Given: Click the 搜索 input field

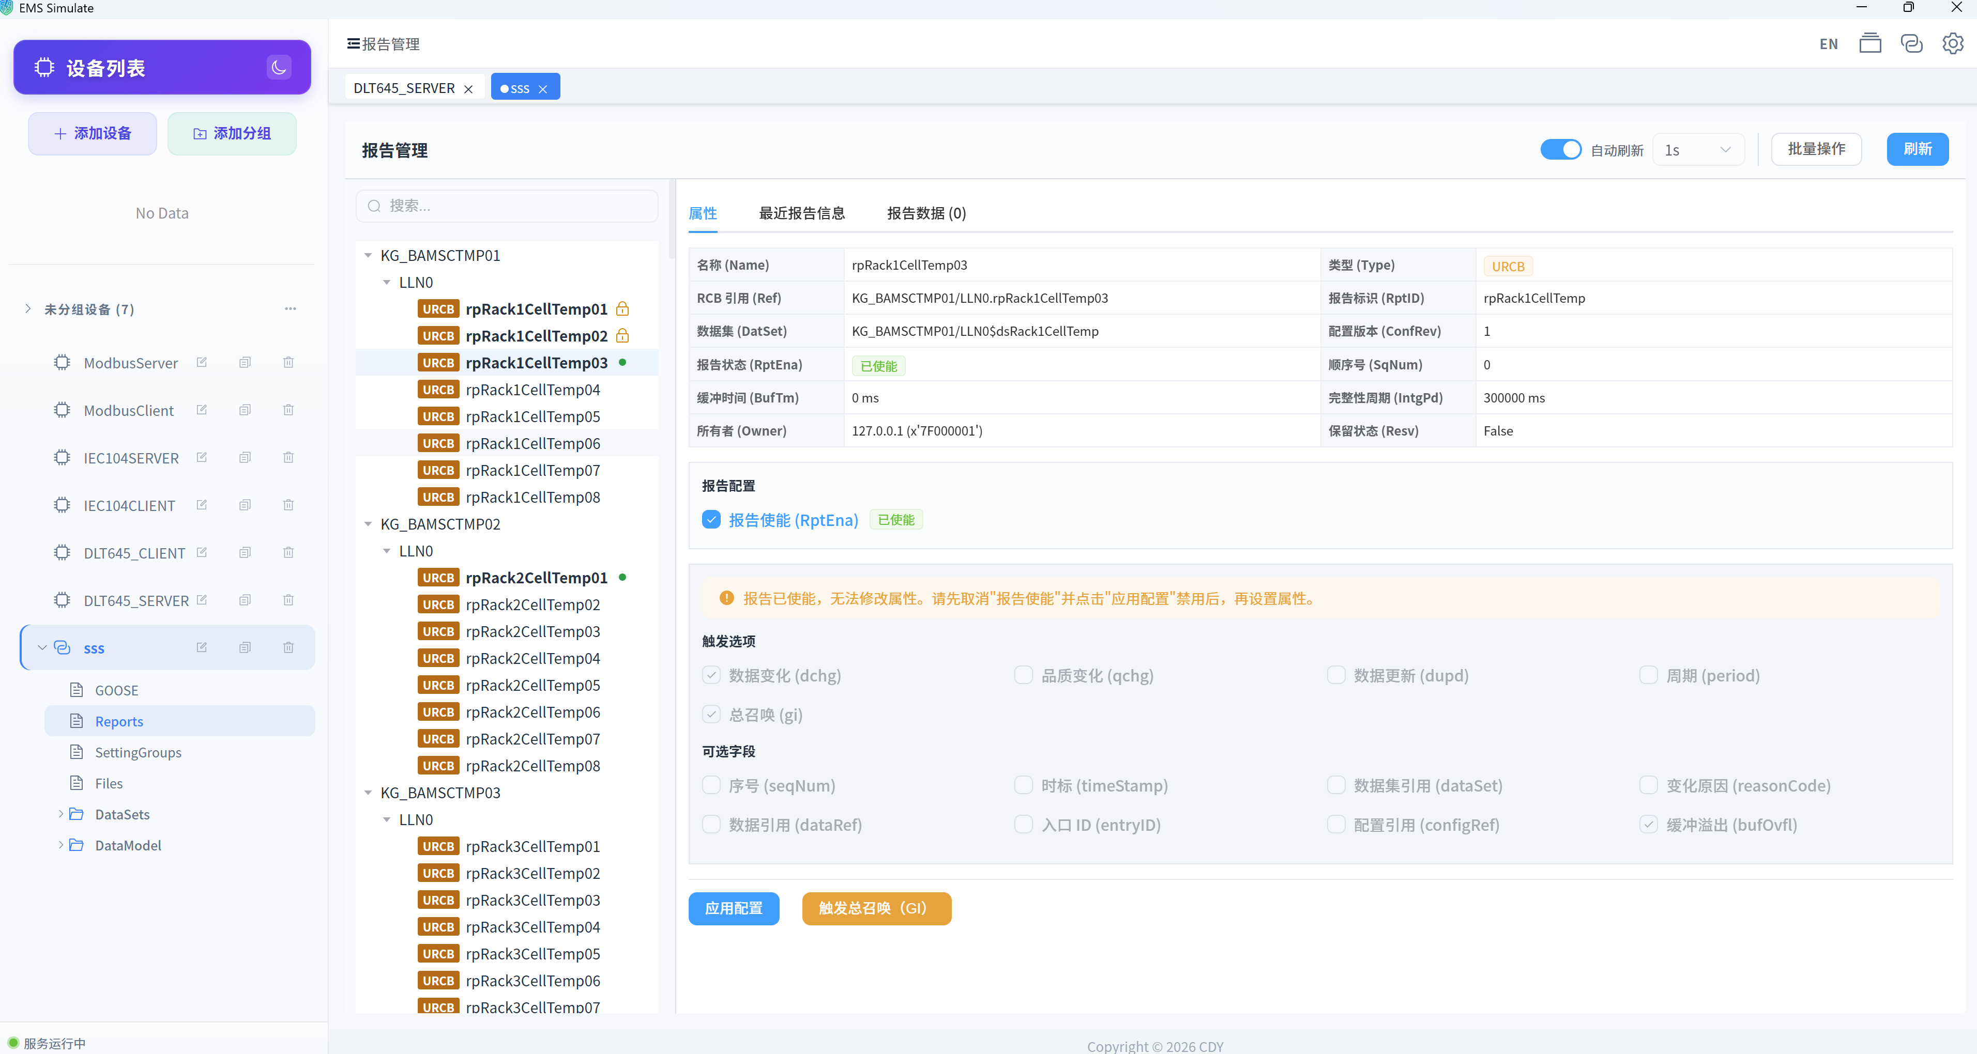Looking at the screenshot, I should coord(507,206).
